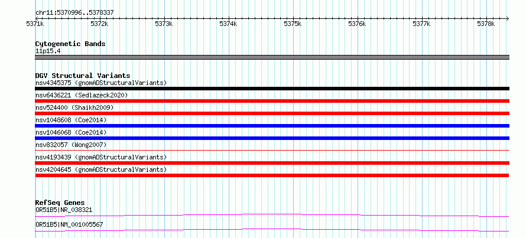Select the red nsv4204645 gnomAD variant bar
526x238 pixels.
(272, 175)
